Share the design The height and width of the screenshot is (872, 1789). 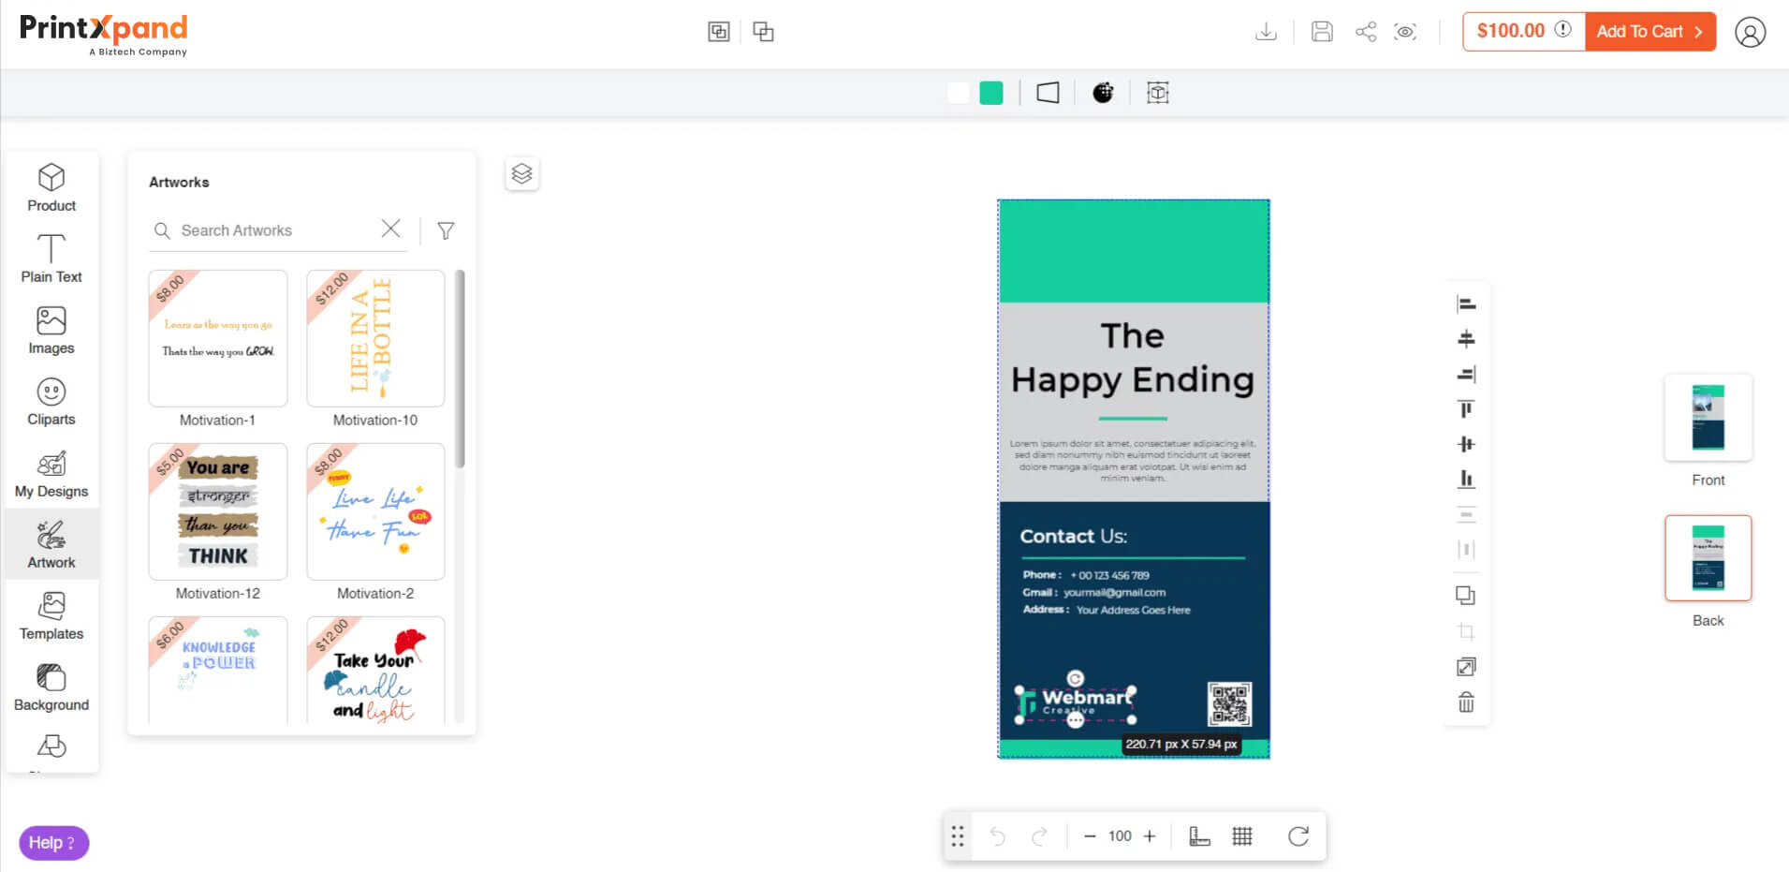[x=1366, y=32]
